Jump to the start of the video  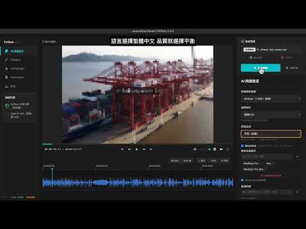point(122,149)
